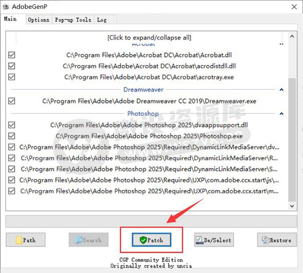Select the acrodistdll.dll path text
Viewport: 303px width, 273px height.
pos(149,66)
